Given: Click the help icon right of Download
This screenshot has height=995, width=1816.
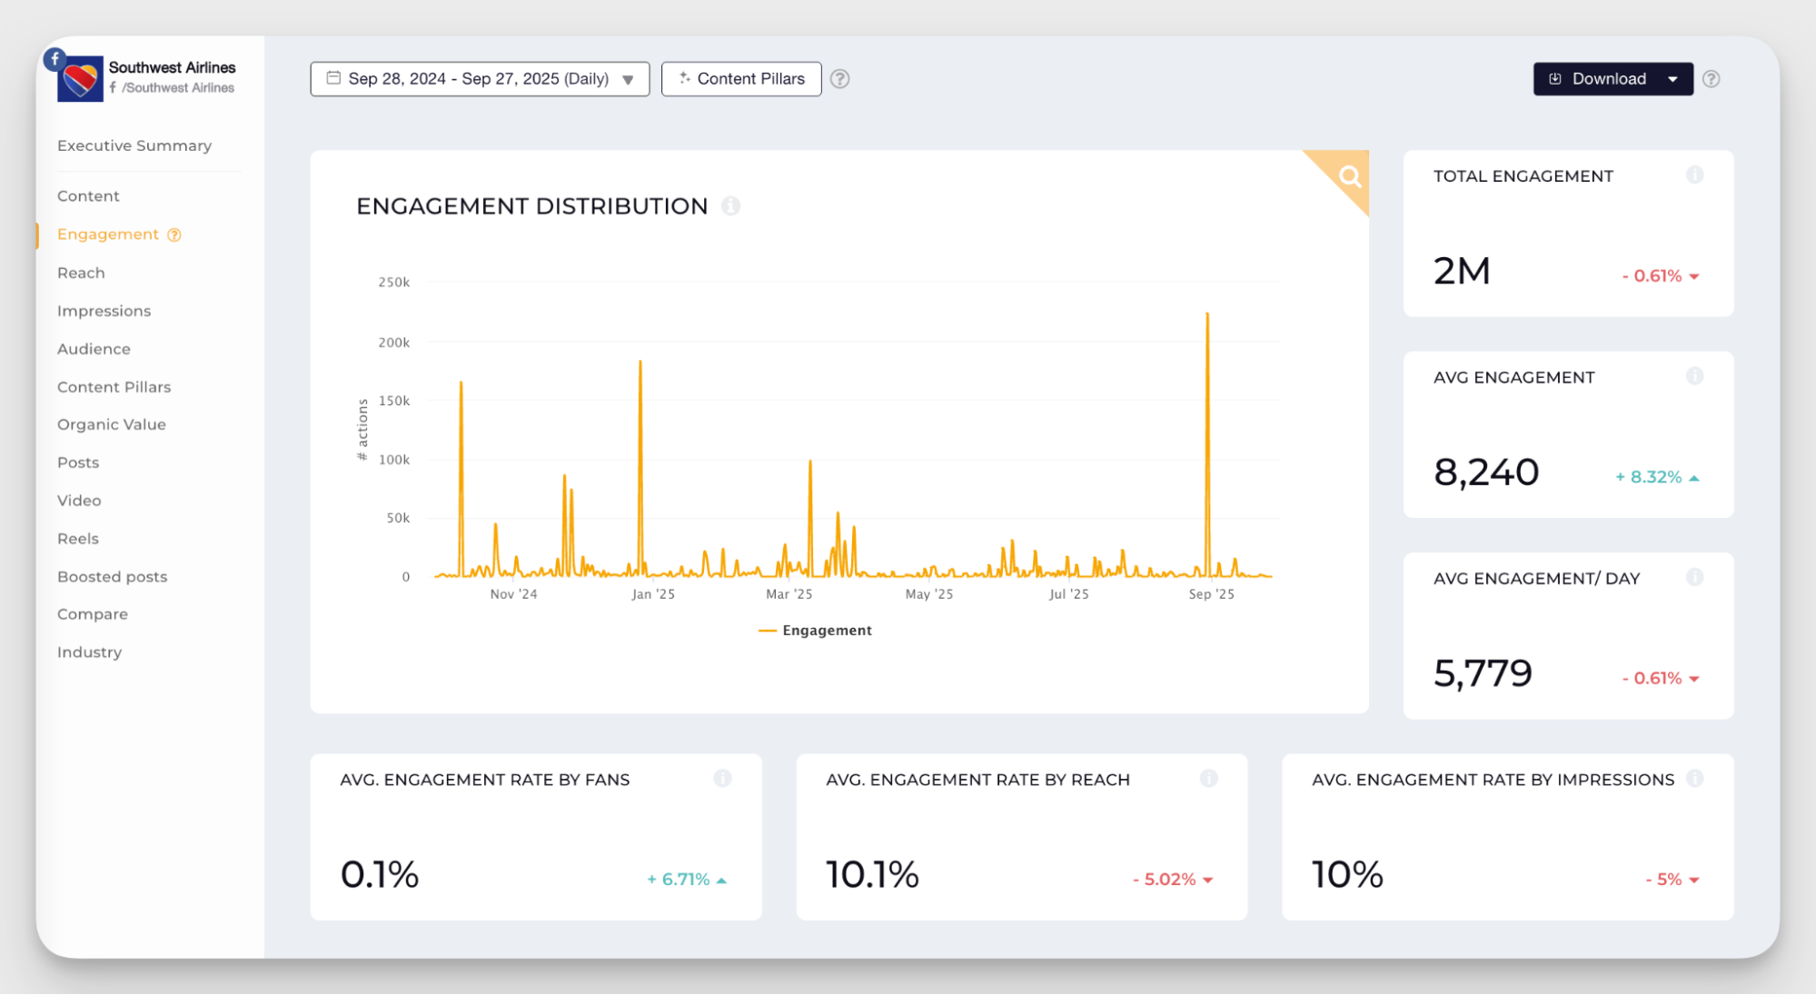Looking at the screenshot, I should click(x=1711, y=79).
